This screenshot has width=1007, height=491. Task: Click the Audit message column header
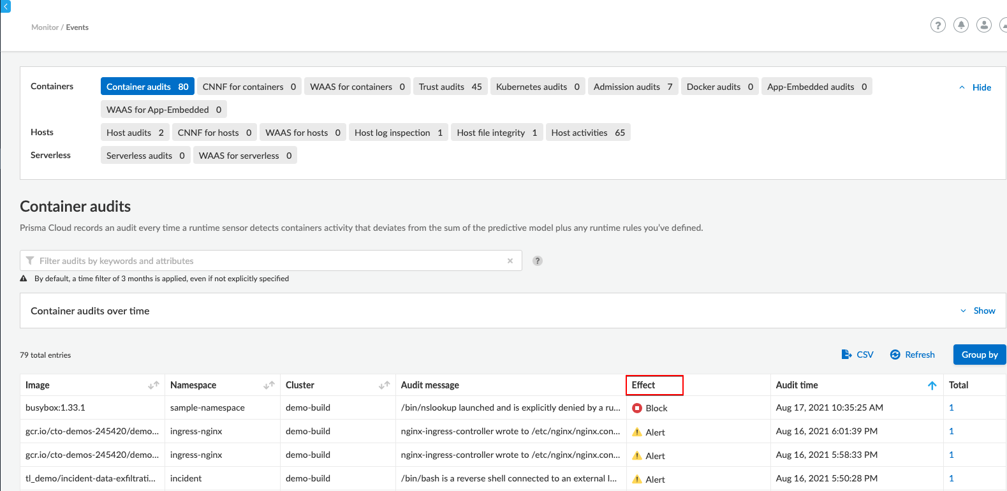click(x=430, y=385)
